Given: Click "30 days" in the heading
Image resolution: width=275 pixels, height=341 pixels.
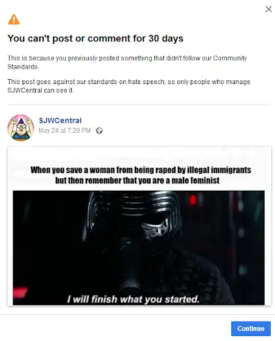Looking at the screenshot, I should point(166,38).
